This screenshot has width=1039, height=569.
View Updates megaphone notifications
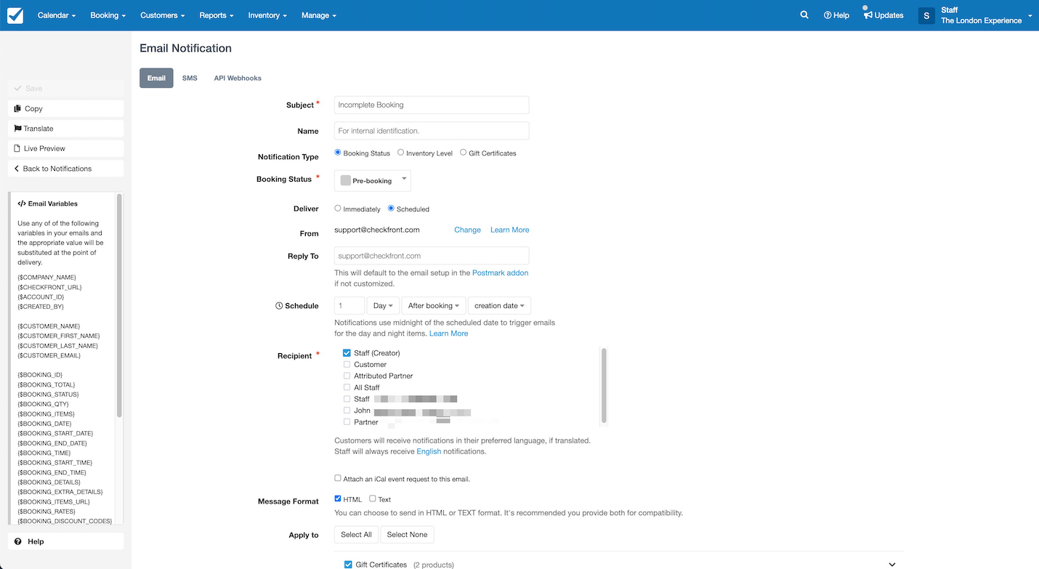coord(884,15)
